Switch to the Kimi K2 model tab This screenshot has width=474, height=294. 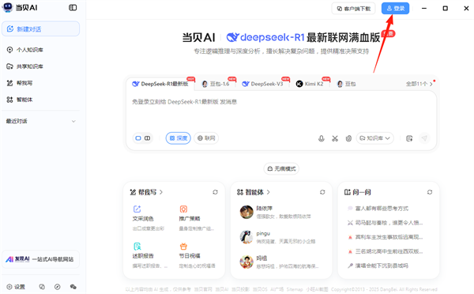[310, 84]
